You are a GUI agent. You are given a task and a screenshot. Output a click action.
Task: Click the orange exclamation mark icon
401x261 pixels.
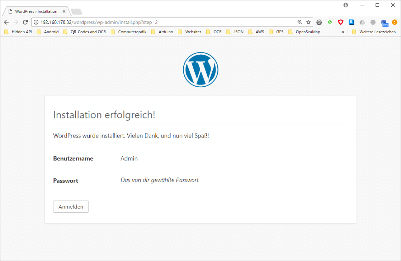pyautogui.click(x=395, y=22)
